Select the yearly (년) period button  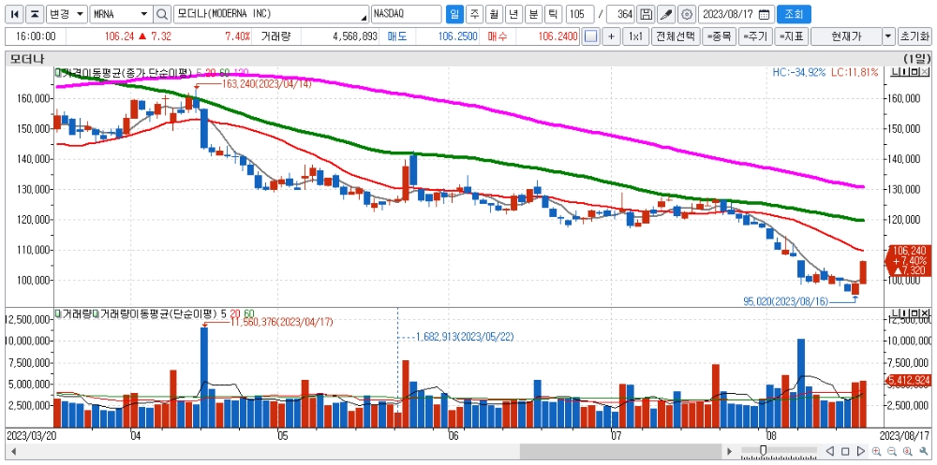tap(513, 14)
